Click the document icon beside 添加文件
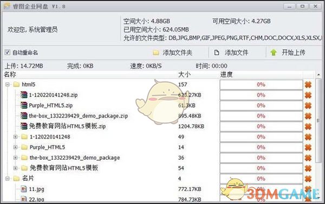This screenshot has height=204, width=325. click(x=217, y=52)
